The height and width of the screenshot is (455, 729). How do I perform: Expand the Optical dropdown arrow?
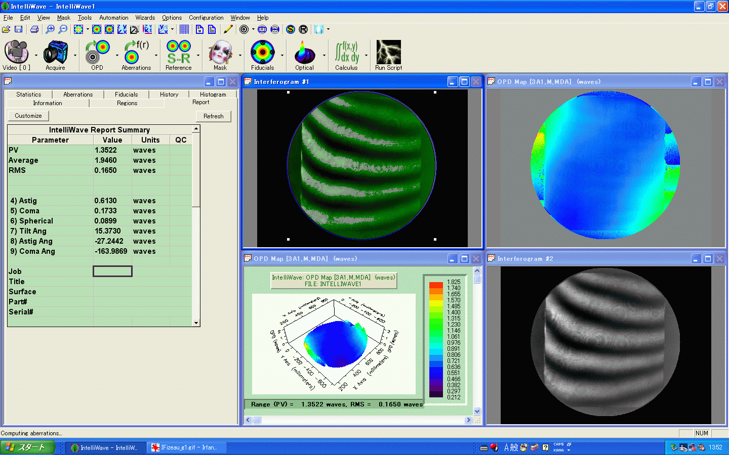pyautogui.click(x=324, y=56)
